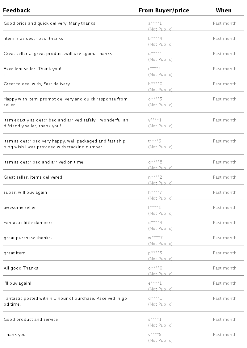Viewport: 247px width, 348px height.
Task: Select buyer s****5 name
Action: tap(155, 335)
